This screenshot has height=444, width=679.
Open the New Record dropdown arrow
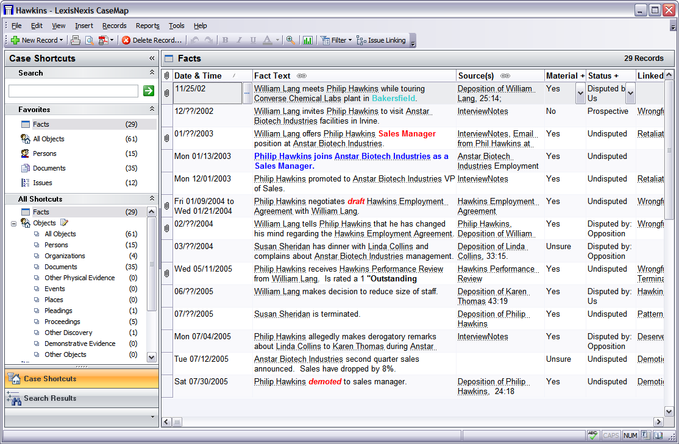coord(62,40)
